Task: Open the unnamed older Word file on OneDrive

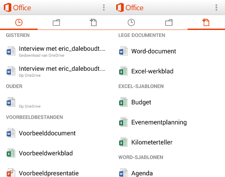Action: coord(56,102)
